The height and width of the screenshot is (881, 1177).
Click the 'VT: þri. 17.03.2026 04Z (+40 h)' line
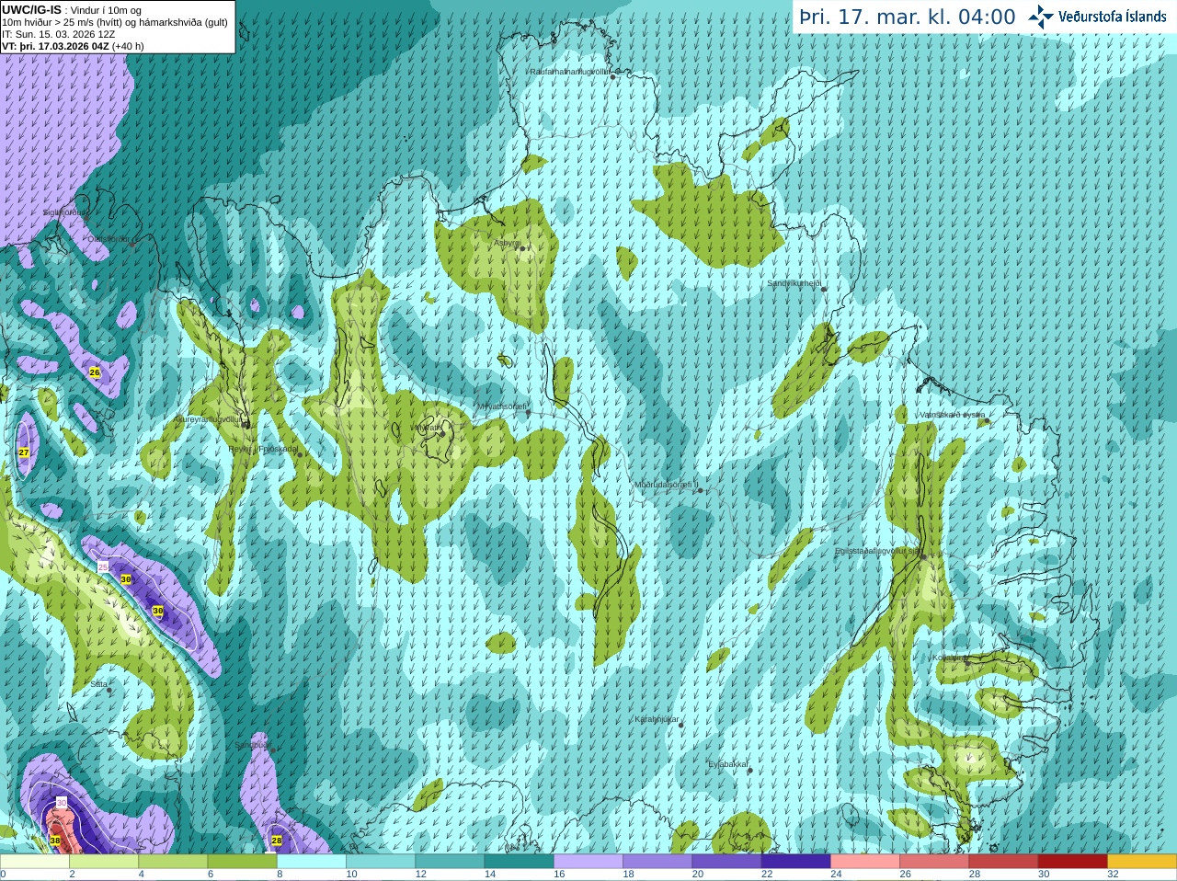tap(73, 46)
